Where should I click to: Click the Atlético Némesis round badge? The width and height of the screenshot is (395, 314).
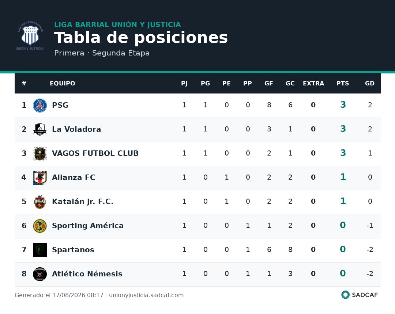(40, 274)
